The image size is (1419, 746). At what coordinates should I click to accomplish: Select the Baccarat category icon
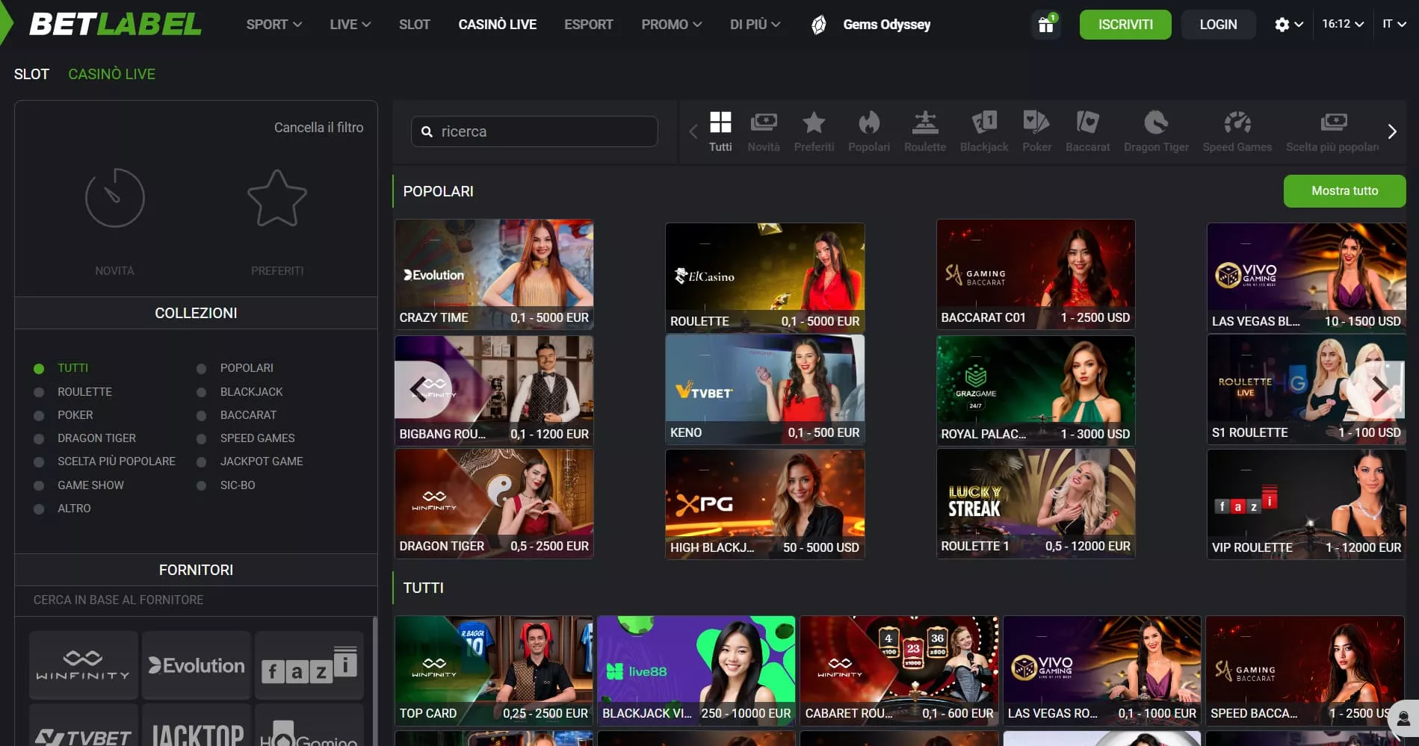(1087, 122)
